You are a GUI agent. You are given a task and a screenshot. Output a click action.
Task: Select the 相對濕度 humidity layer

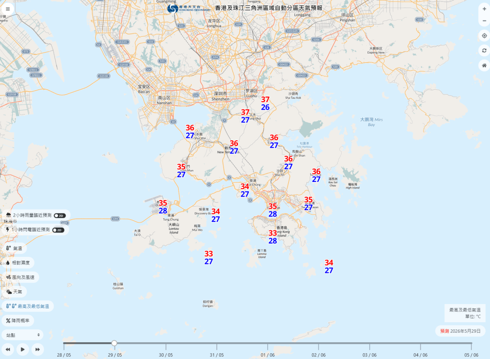click(18, 263)
